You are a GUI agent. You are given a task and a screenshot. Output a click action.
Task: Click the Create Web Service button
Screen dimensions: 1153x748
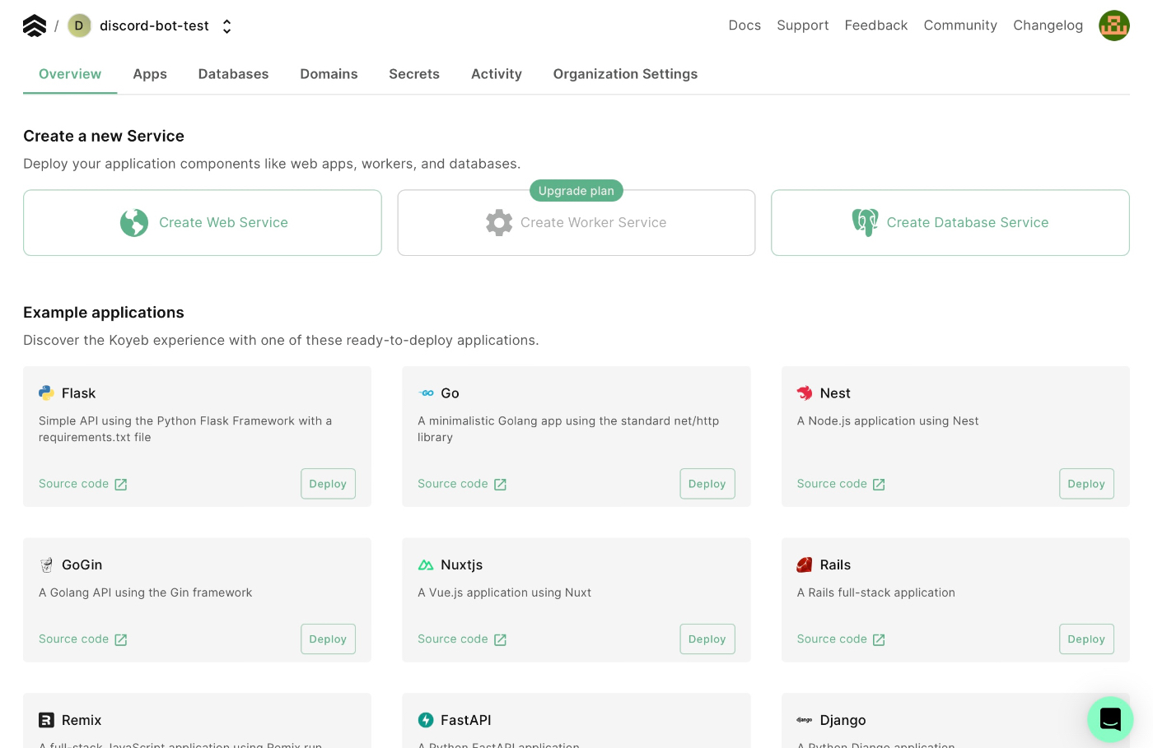pos(203,223)
